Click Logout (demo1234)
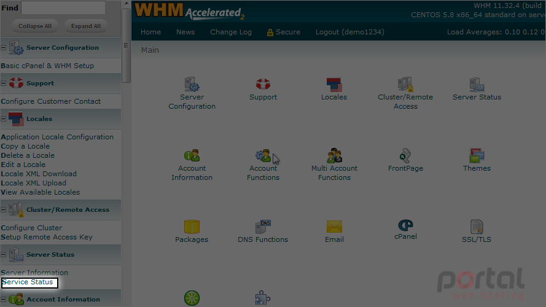The height and width of the screenshot is (307, 546). [x=350, y=32]
